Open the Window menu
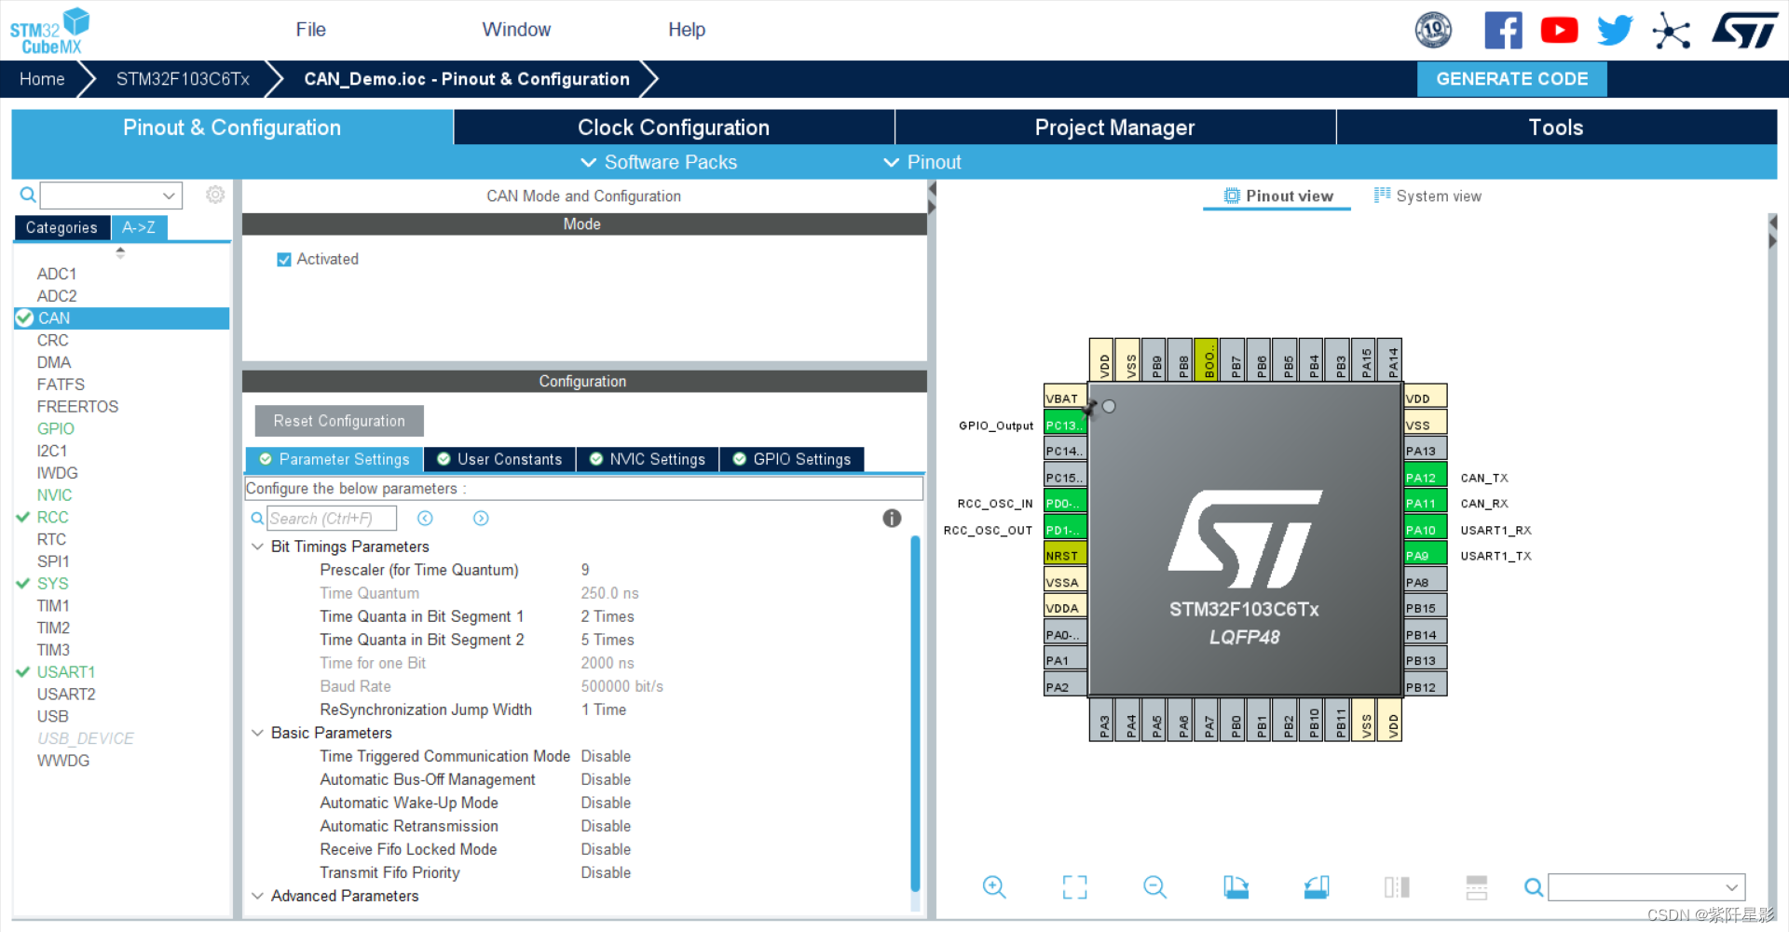Screen dimensions: 1789x932 [516, 30]
